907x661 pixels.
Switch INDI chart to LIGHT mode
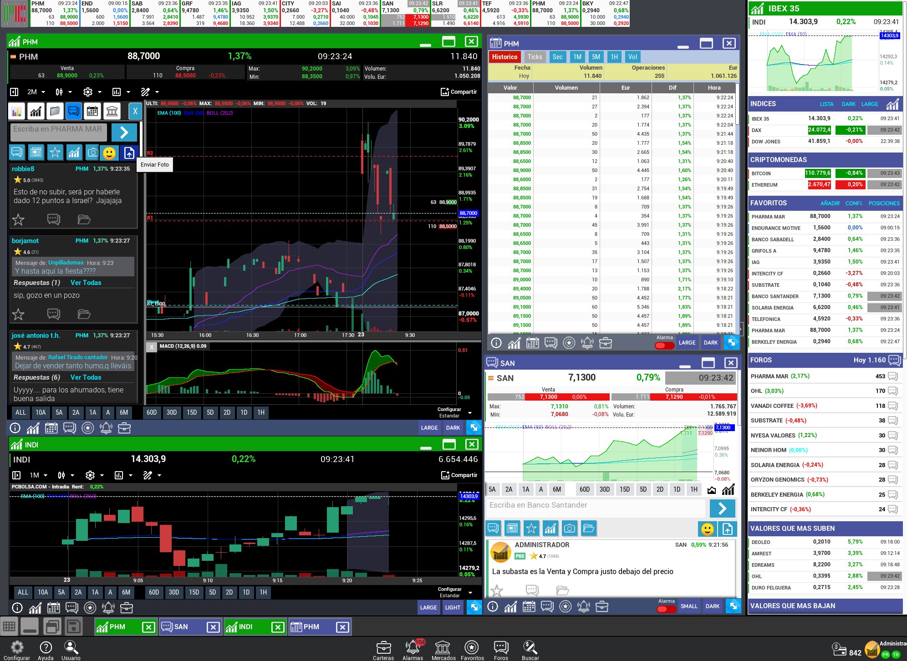click(453, 607)
